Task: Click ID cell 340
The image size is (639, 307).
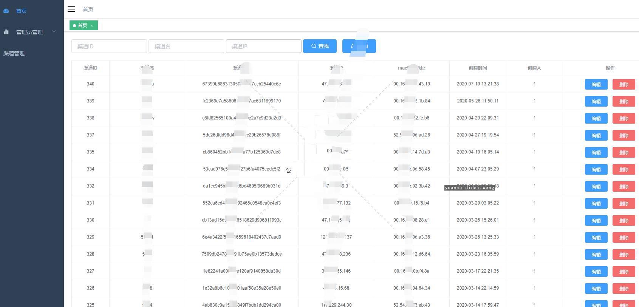Action: (x=90, y=84)
